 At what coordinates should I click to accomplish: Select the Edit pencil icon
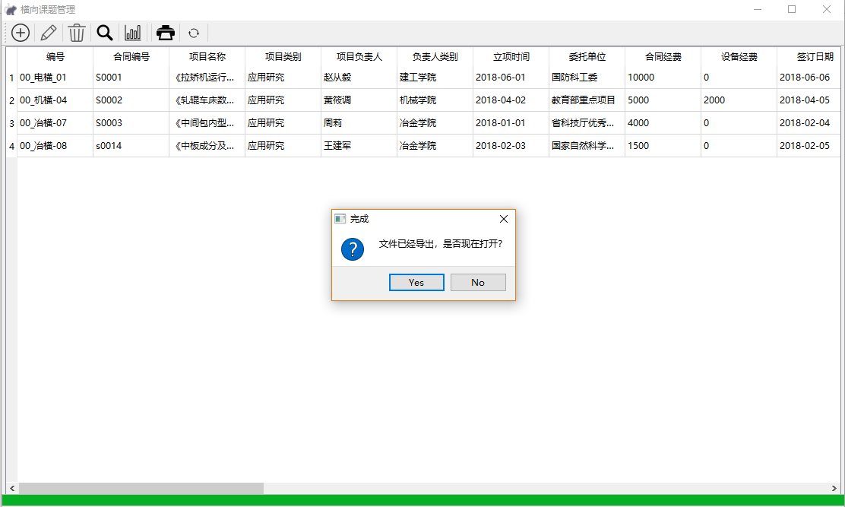[x=47, y=33]
